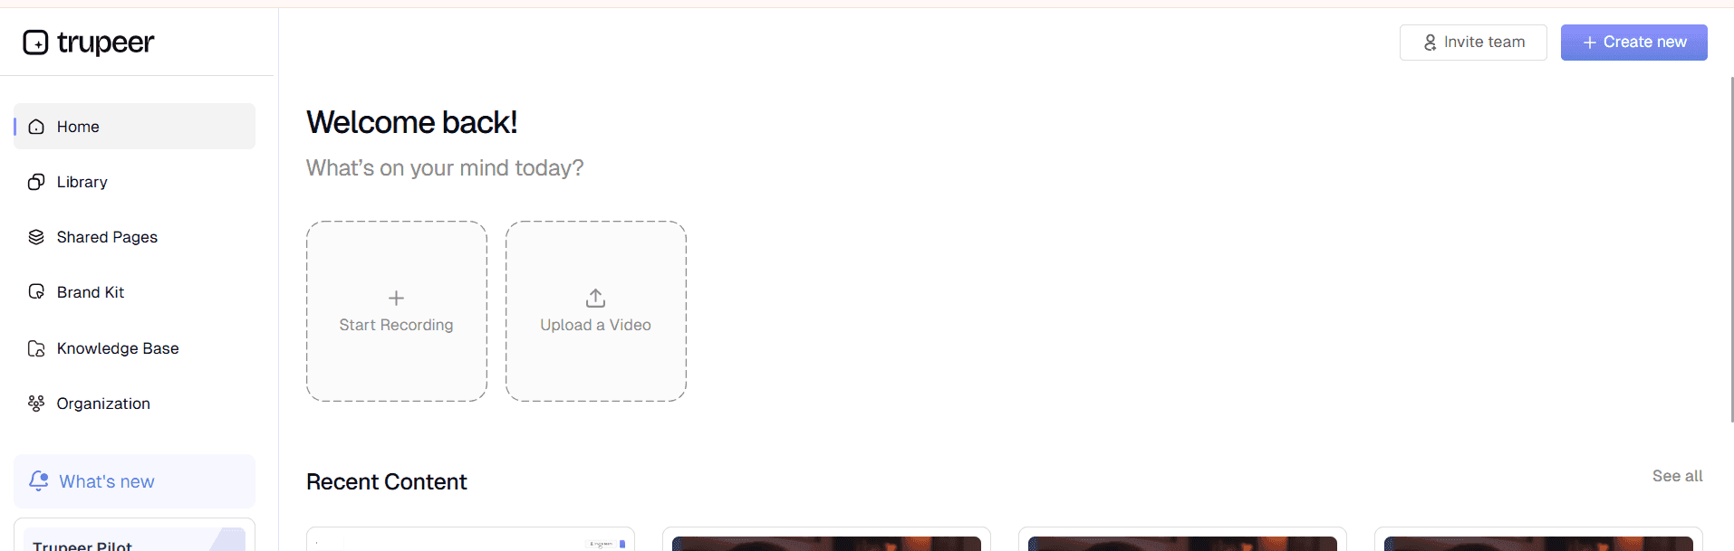Click the Knowledge Base folder icon

click(x=36, y=348)
